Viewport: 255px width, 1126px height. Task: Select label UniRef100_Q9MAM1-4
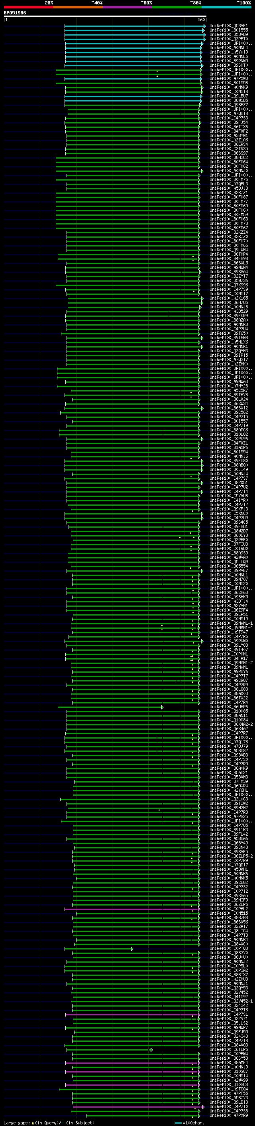pos(231,628)
